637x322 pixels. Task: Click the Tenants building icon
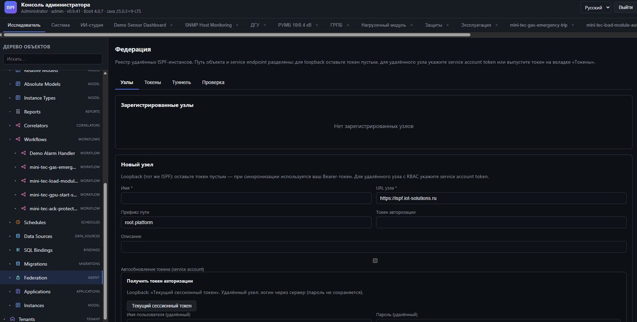pyautogui.click(x=12, y=319)
